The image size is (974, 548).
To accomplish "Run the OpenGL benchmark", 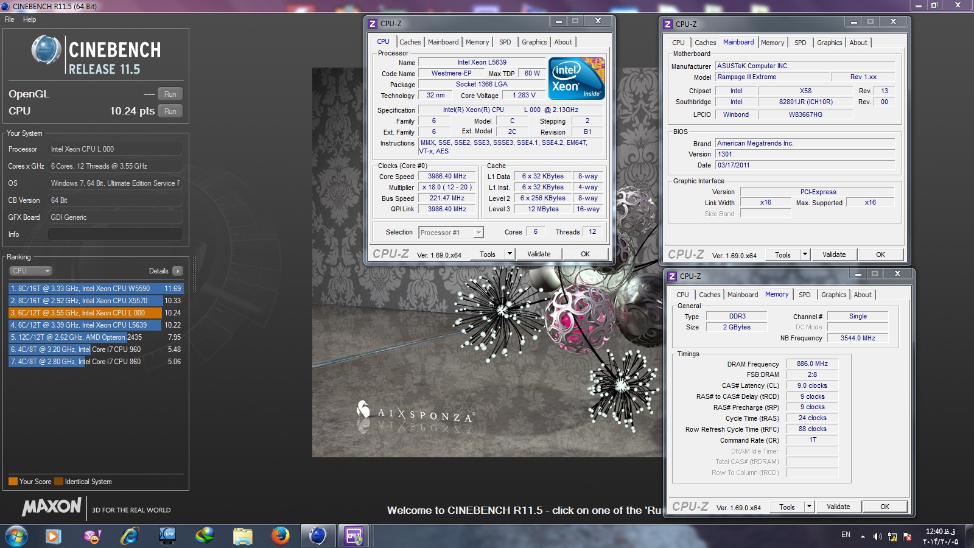I will tap(170, 94).
